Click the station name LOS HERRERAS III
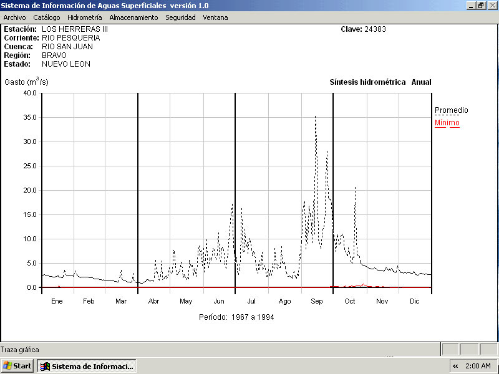This screenshot has height=374, width=499. [75, 29]
